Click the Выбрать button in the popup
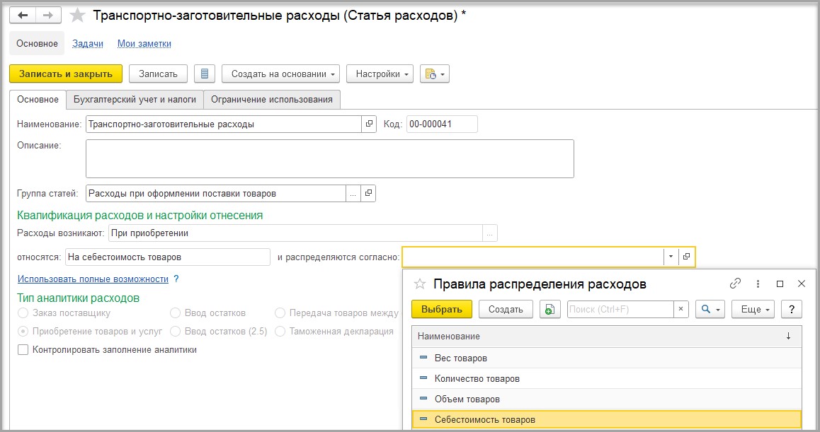The height and width of the screenshot is (432, 820). coord(442,309)
